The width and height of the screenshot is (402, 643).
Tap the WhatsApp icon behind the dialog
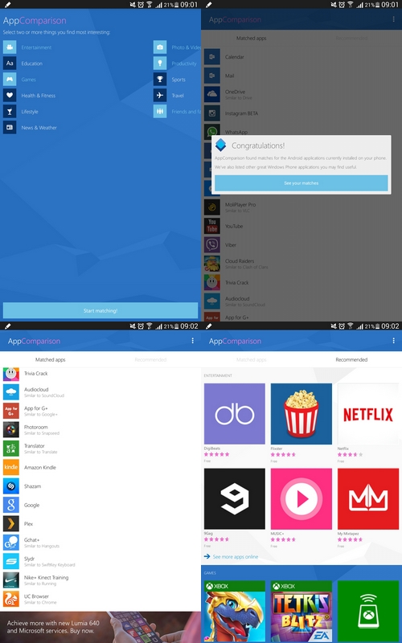click(x=212, y=131)
